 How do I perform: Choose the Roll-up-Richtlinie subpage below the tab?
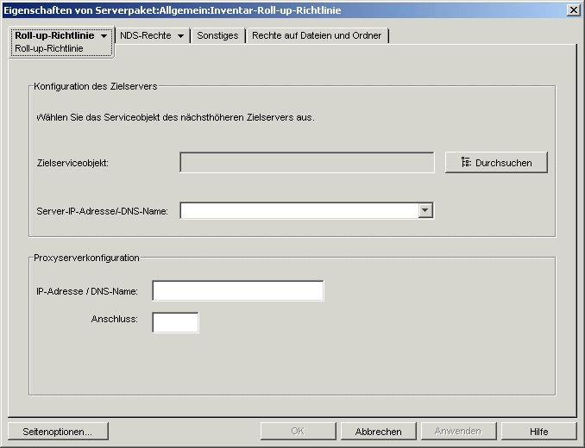(49, 49)
